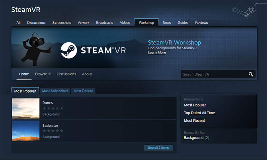Click the Badwater star rating

tap(53, 131)
